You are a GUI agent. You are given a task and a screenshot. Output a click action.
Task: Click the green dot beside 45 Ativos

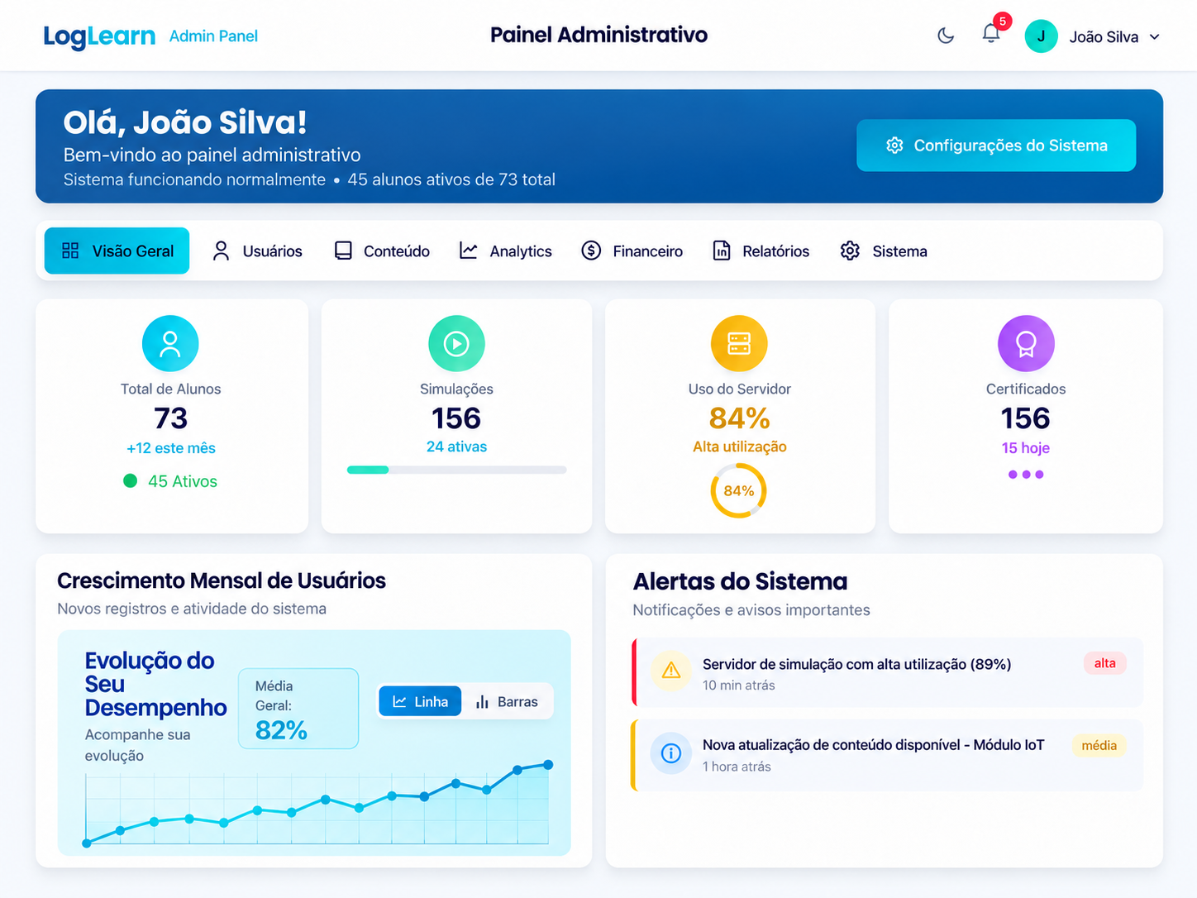130,480
